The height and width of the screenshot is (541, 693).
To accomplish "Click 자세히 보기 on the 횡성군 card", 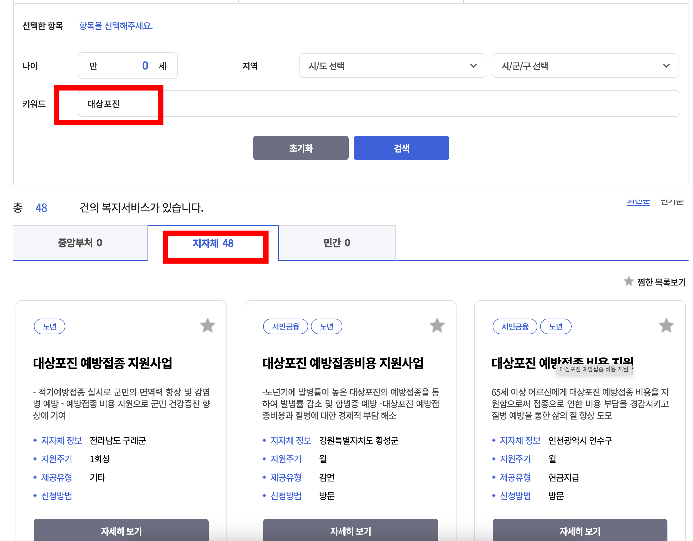I will tap(350, 531).
